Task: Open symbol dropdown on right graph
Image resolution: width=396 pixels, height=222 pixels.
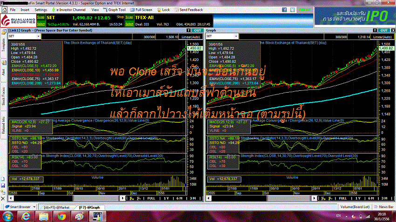Action: coord(236,36)
